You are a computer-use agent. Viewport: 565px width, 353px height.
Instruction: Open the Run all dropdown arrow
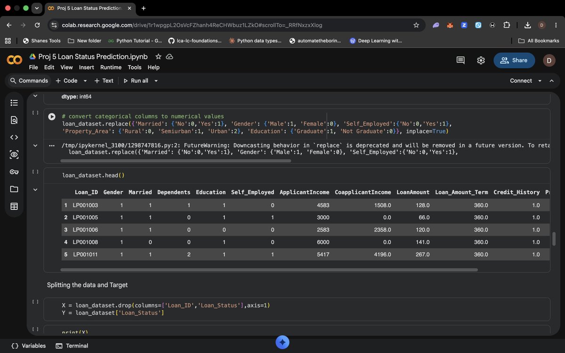[156, 81]
